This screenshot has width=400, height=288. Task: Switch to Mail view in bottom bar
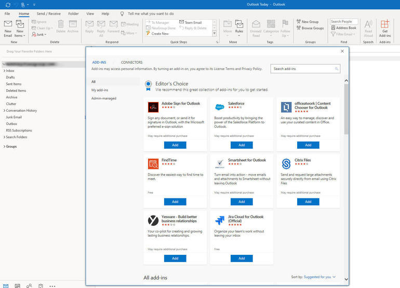(x=6, y=286)
